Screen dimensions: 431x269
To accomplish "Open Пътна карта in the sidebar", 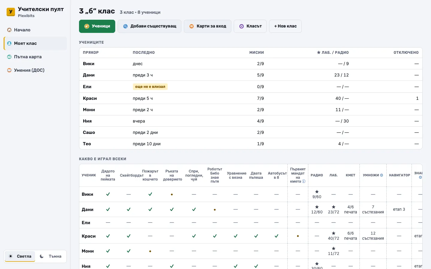I will click(x=35, y=57).
